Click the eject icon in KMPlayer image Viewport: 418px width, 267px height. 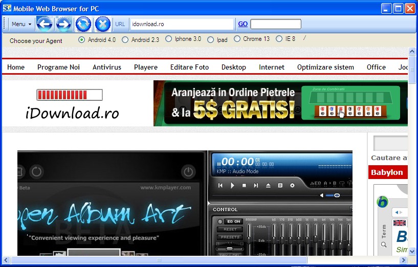(268, 186)
